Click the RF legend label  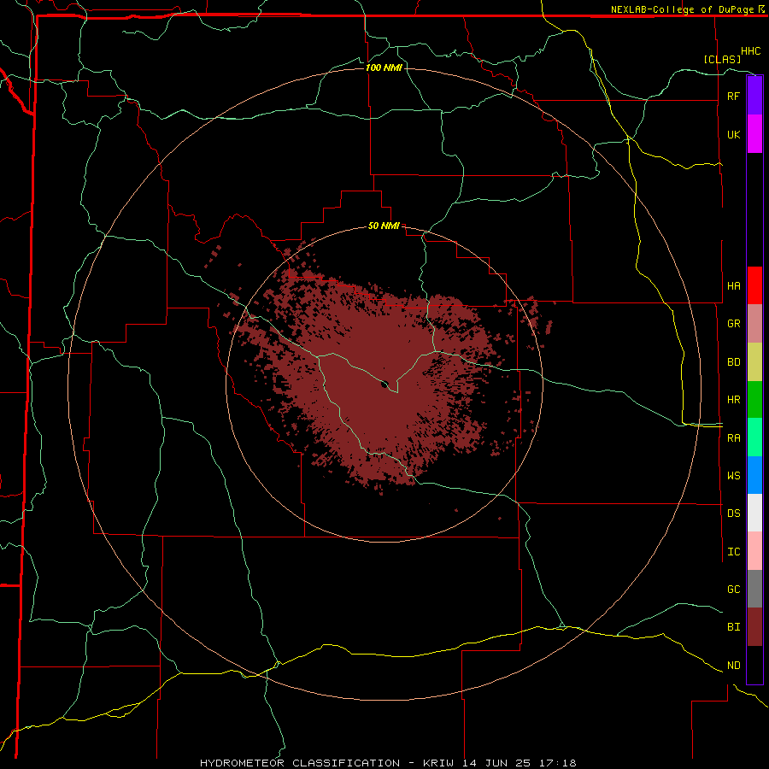pyautogui.click(x=733, y=96)
